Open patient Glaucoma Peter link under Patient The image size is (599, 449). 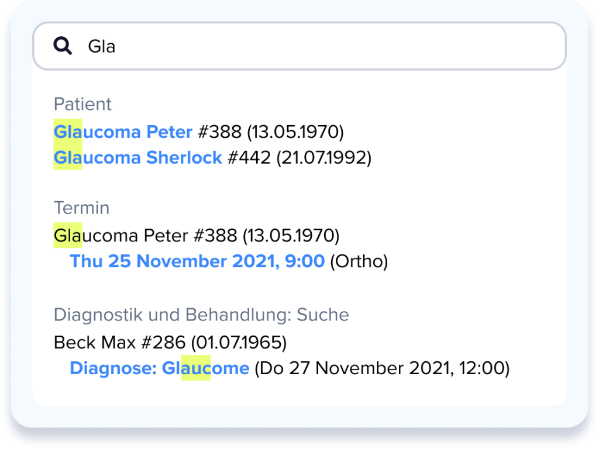[123, 132]
